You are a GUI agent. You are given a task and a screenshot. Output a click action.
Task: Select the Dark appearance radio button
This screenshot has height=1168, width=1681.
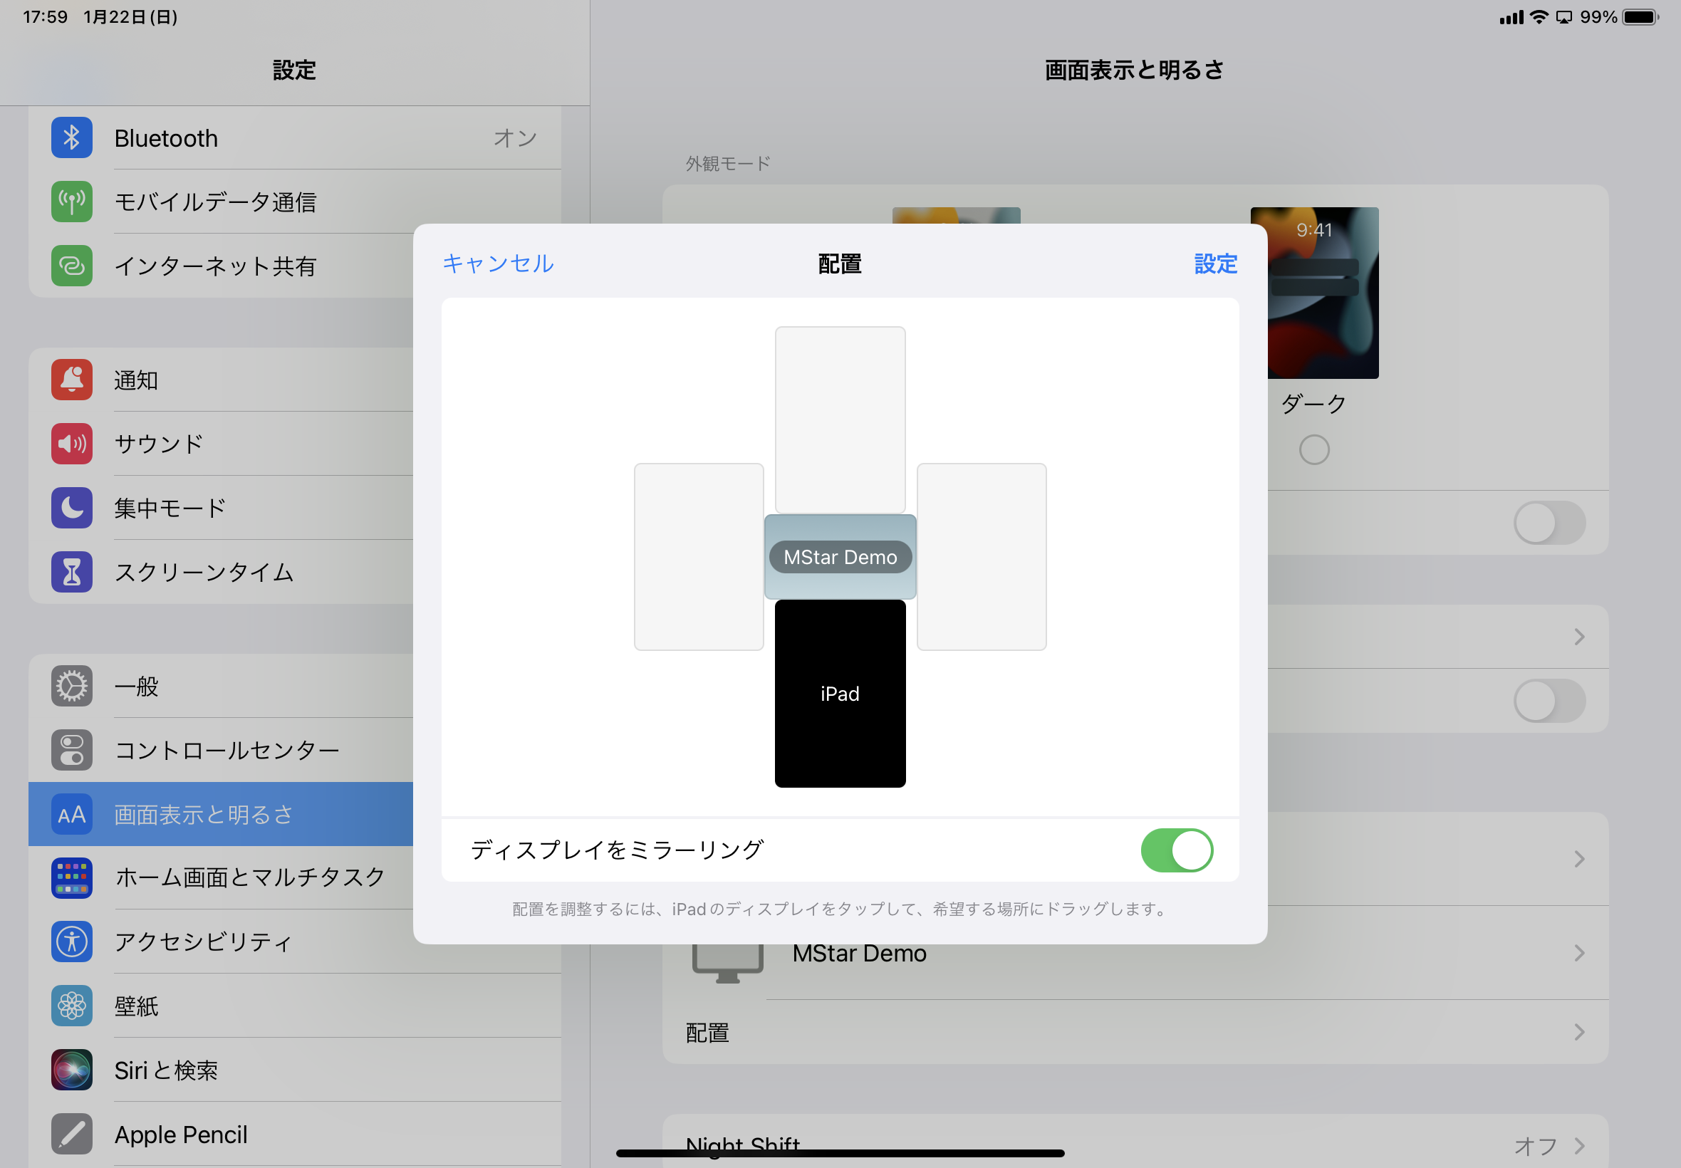pyautogui.click(x=1313, y=449)
